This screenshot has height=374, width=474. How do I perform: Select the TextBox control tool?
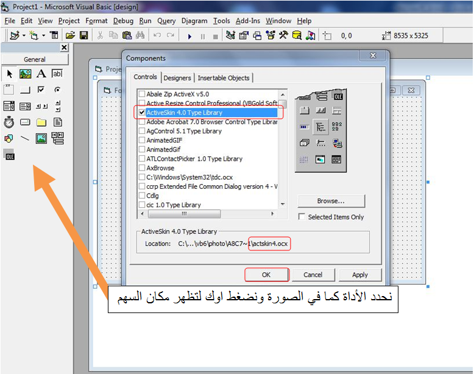pos(57,74)
